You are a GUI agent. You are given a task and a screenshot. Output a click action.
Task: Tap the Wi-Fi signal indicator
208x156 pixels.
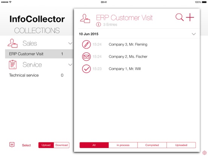tap(10, 2)
